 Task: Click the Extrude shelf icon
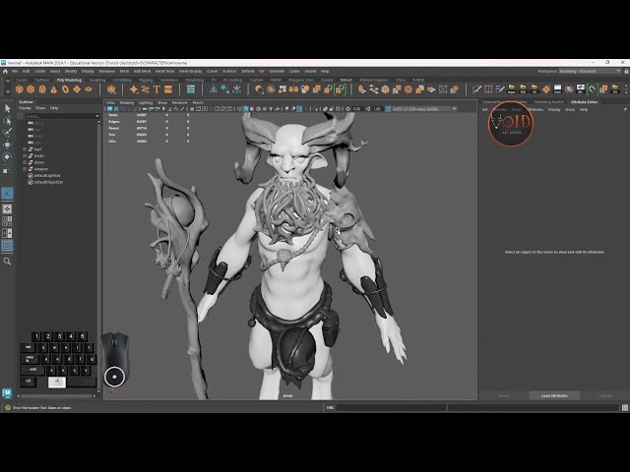(x=362, y=89)
